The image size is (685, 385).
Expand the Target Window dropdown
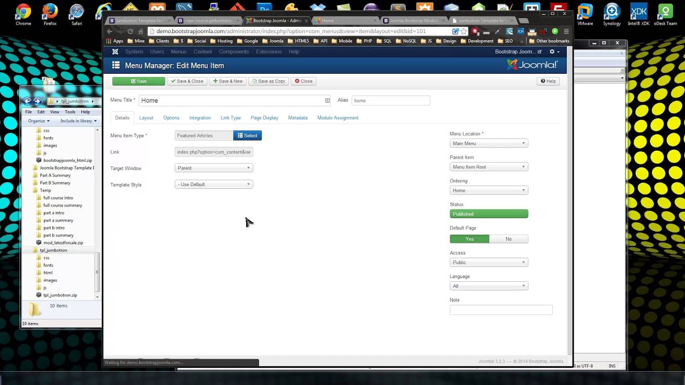[214, 168]
